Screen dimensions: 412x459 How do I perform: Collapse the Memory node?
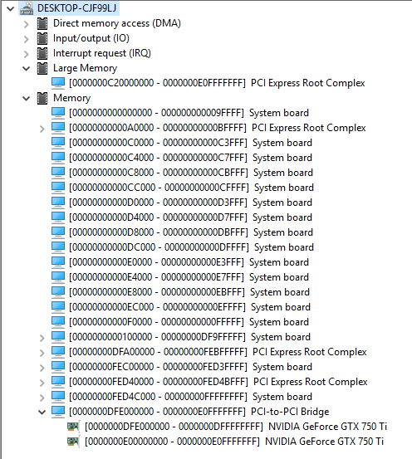27,99
